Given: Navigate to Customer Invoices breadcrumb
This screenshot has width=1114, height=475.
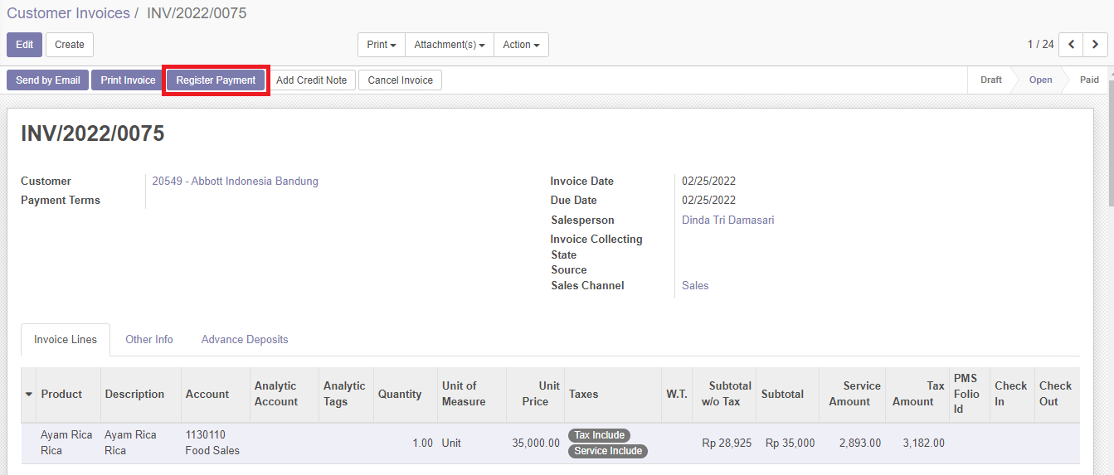Looking at the screenshot, I should [x=68, y=13].
